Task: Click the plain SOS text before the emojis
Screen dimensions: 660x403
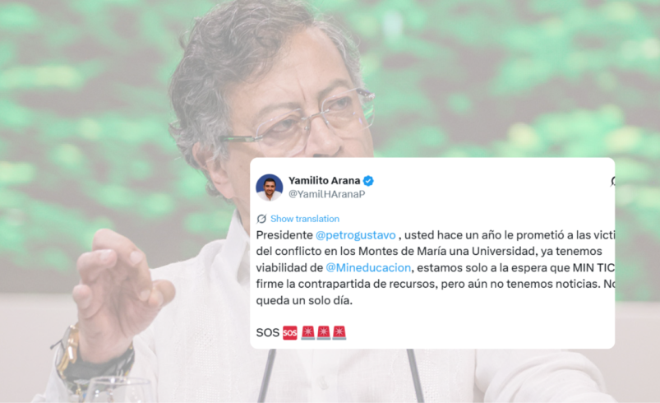Action: click(268, 332)
